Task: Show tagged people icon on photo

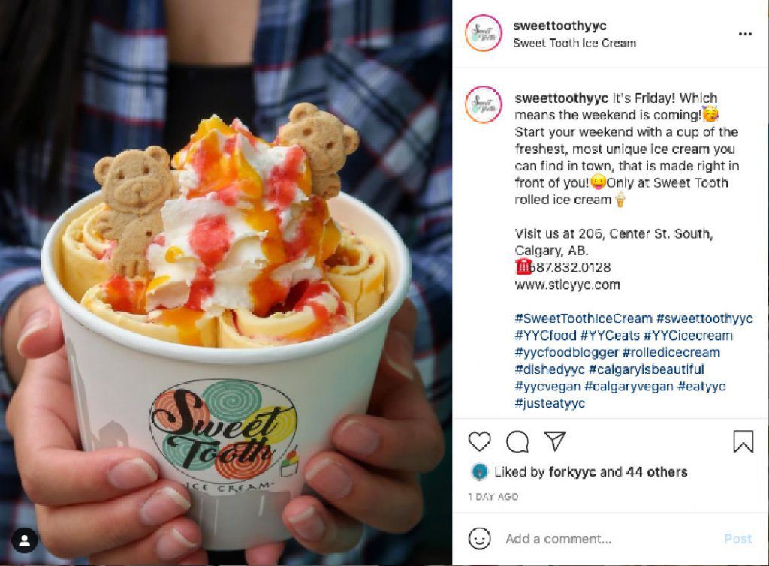Action: [25, 541]
